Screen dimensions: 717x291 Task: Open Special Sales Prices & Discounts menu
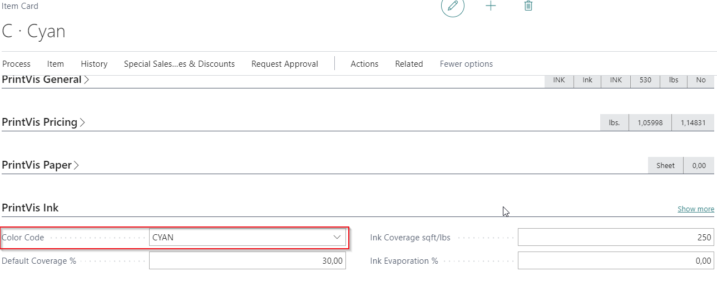pos(179,64)
